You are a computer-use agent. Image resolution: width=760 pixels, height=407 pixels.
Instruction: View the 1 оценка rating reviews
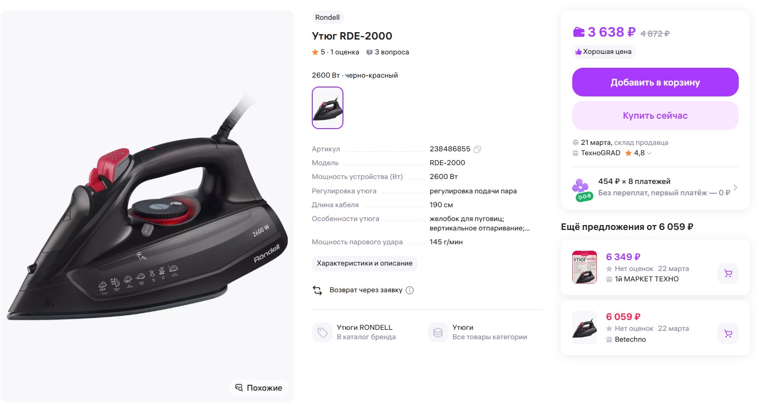[x=344, y=52]
